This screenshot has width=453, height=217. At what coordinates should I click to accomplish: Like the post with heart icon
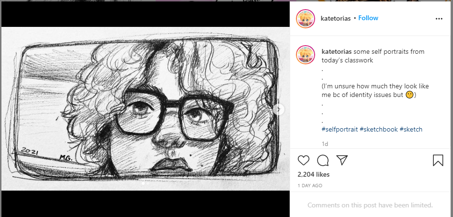pyautogui.click(x=303, y=160)
